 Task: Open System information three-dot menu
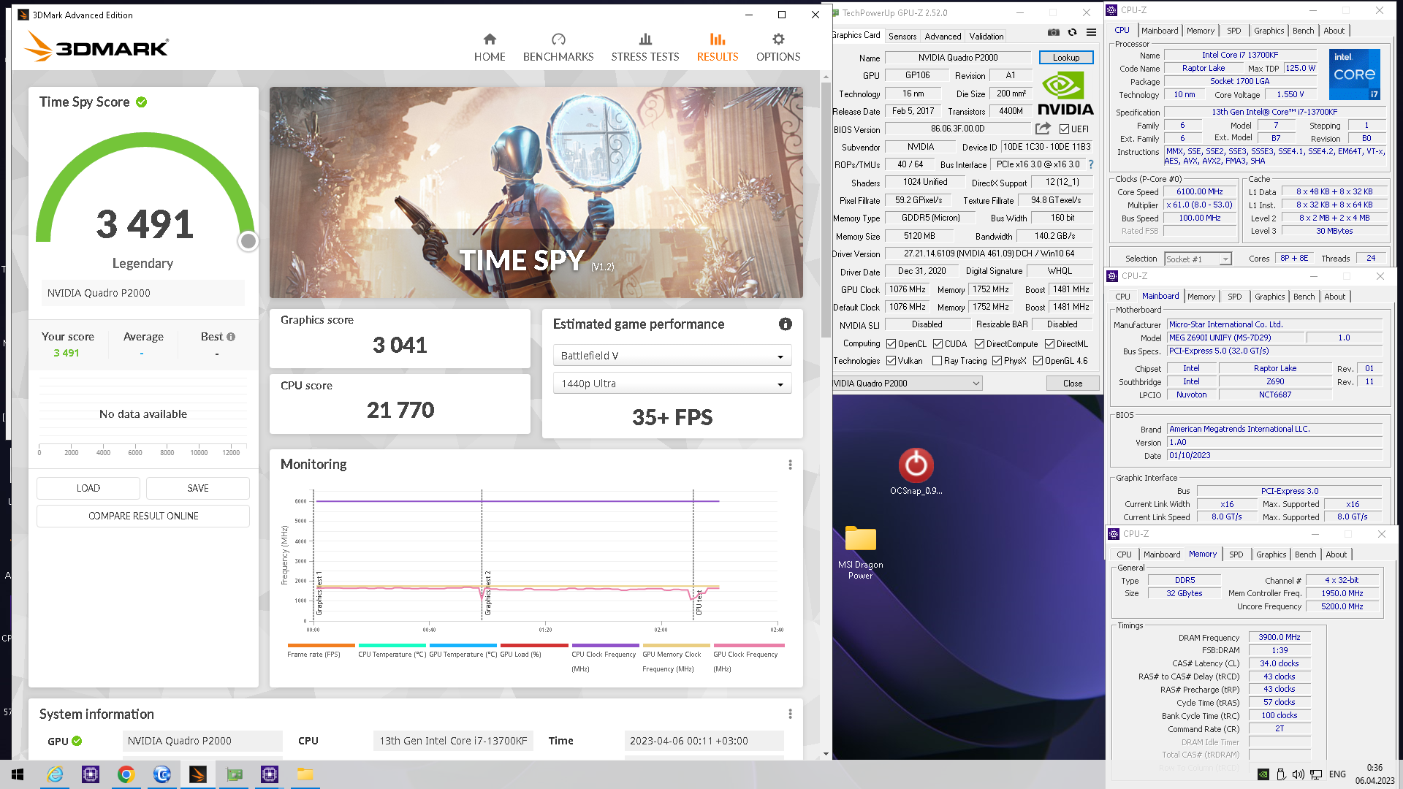point(790,714)
